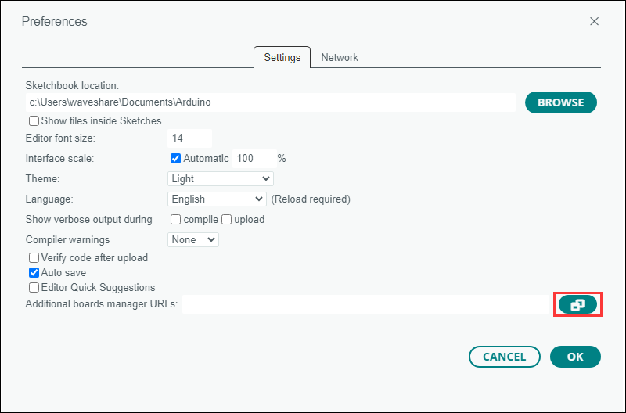Open the Compiler warnings dropdown
Image resolution: width=626 pixels, height=413 pixels.
[x=193, y=240]
